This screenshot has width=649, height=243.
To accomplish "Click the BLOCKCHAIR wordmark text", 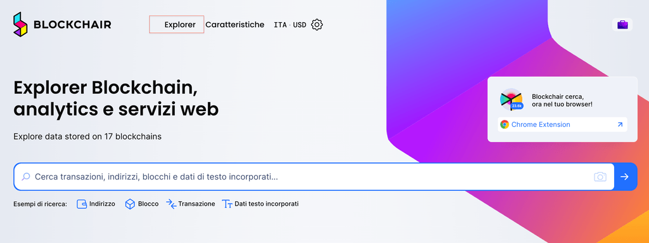I will point(72,25).
